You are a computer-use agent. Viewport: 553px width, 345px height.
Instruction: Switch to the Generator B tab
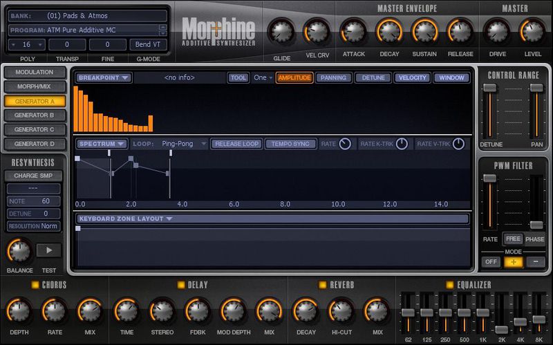(35, 115)
